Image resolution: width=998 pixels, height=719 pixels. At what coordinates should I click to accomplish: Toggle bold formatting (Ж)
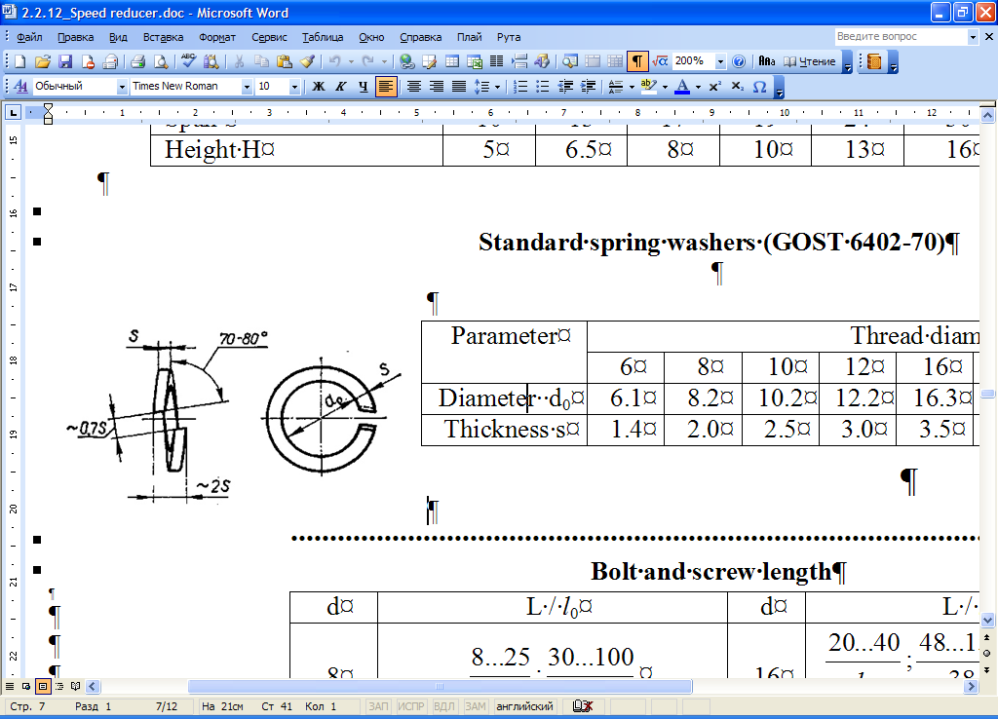(319, 87)
